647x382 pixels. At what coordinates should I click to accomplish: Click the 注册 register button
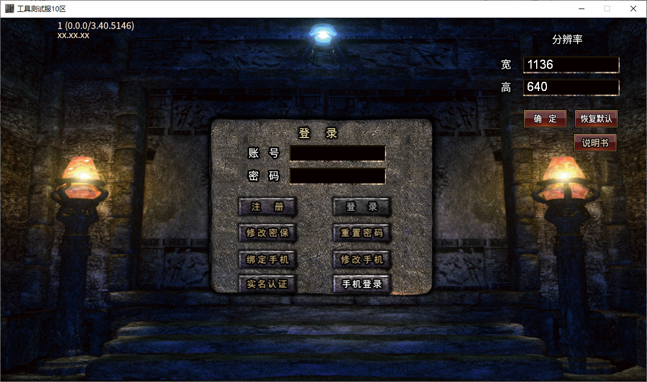pos(267,207)
